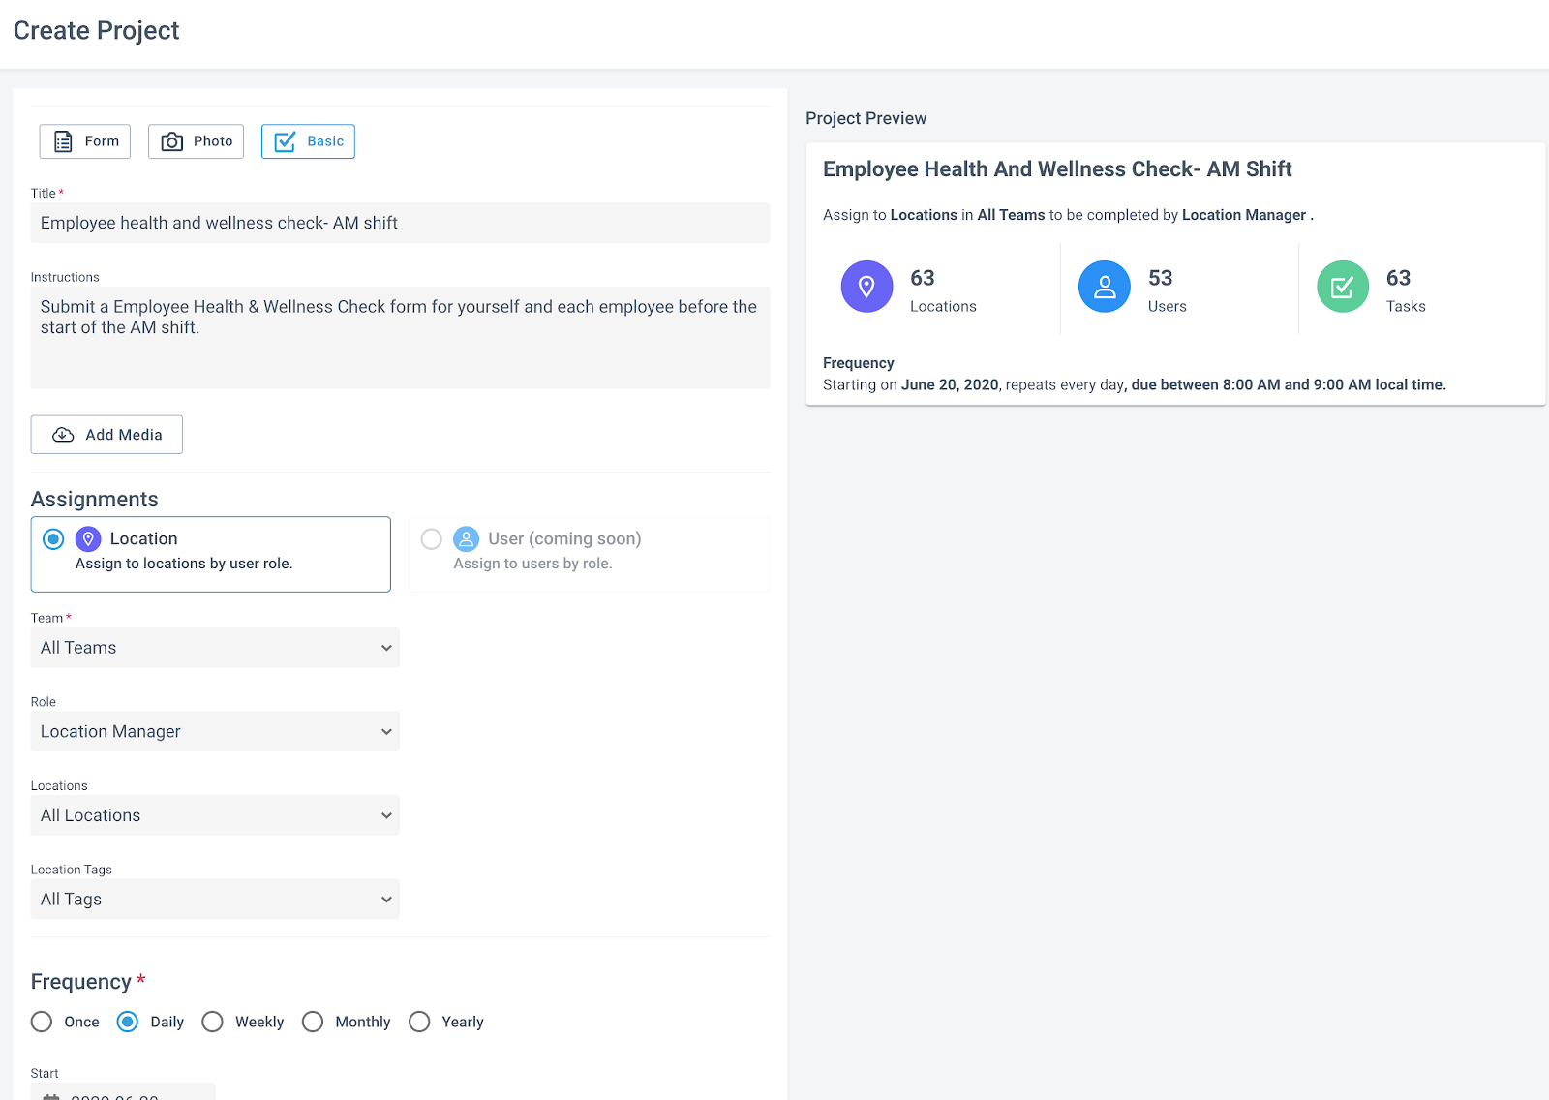
Task: Select the Weekly frequency radio button
Action: pos(213,1022)
